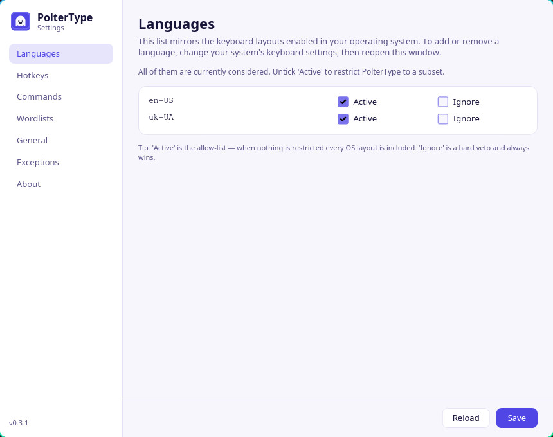Select the en-US language row label
553x437 pixels.
coord(161,100)
